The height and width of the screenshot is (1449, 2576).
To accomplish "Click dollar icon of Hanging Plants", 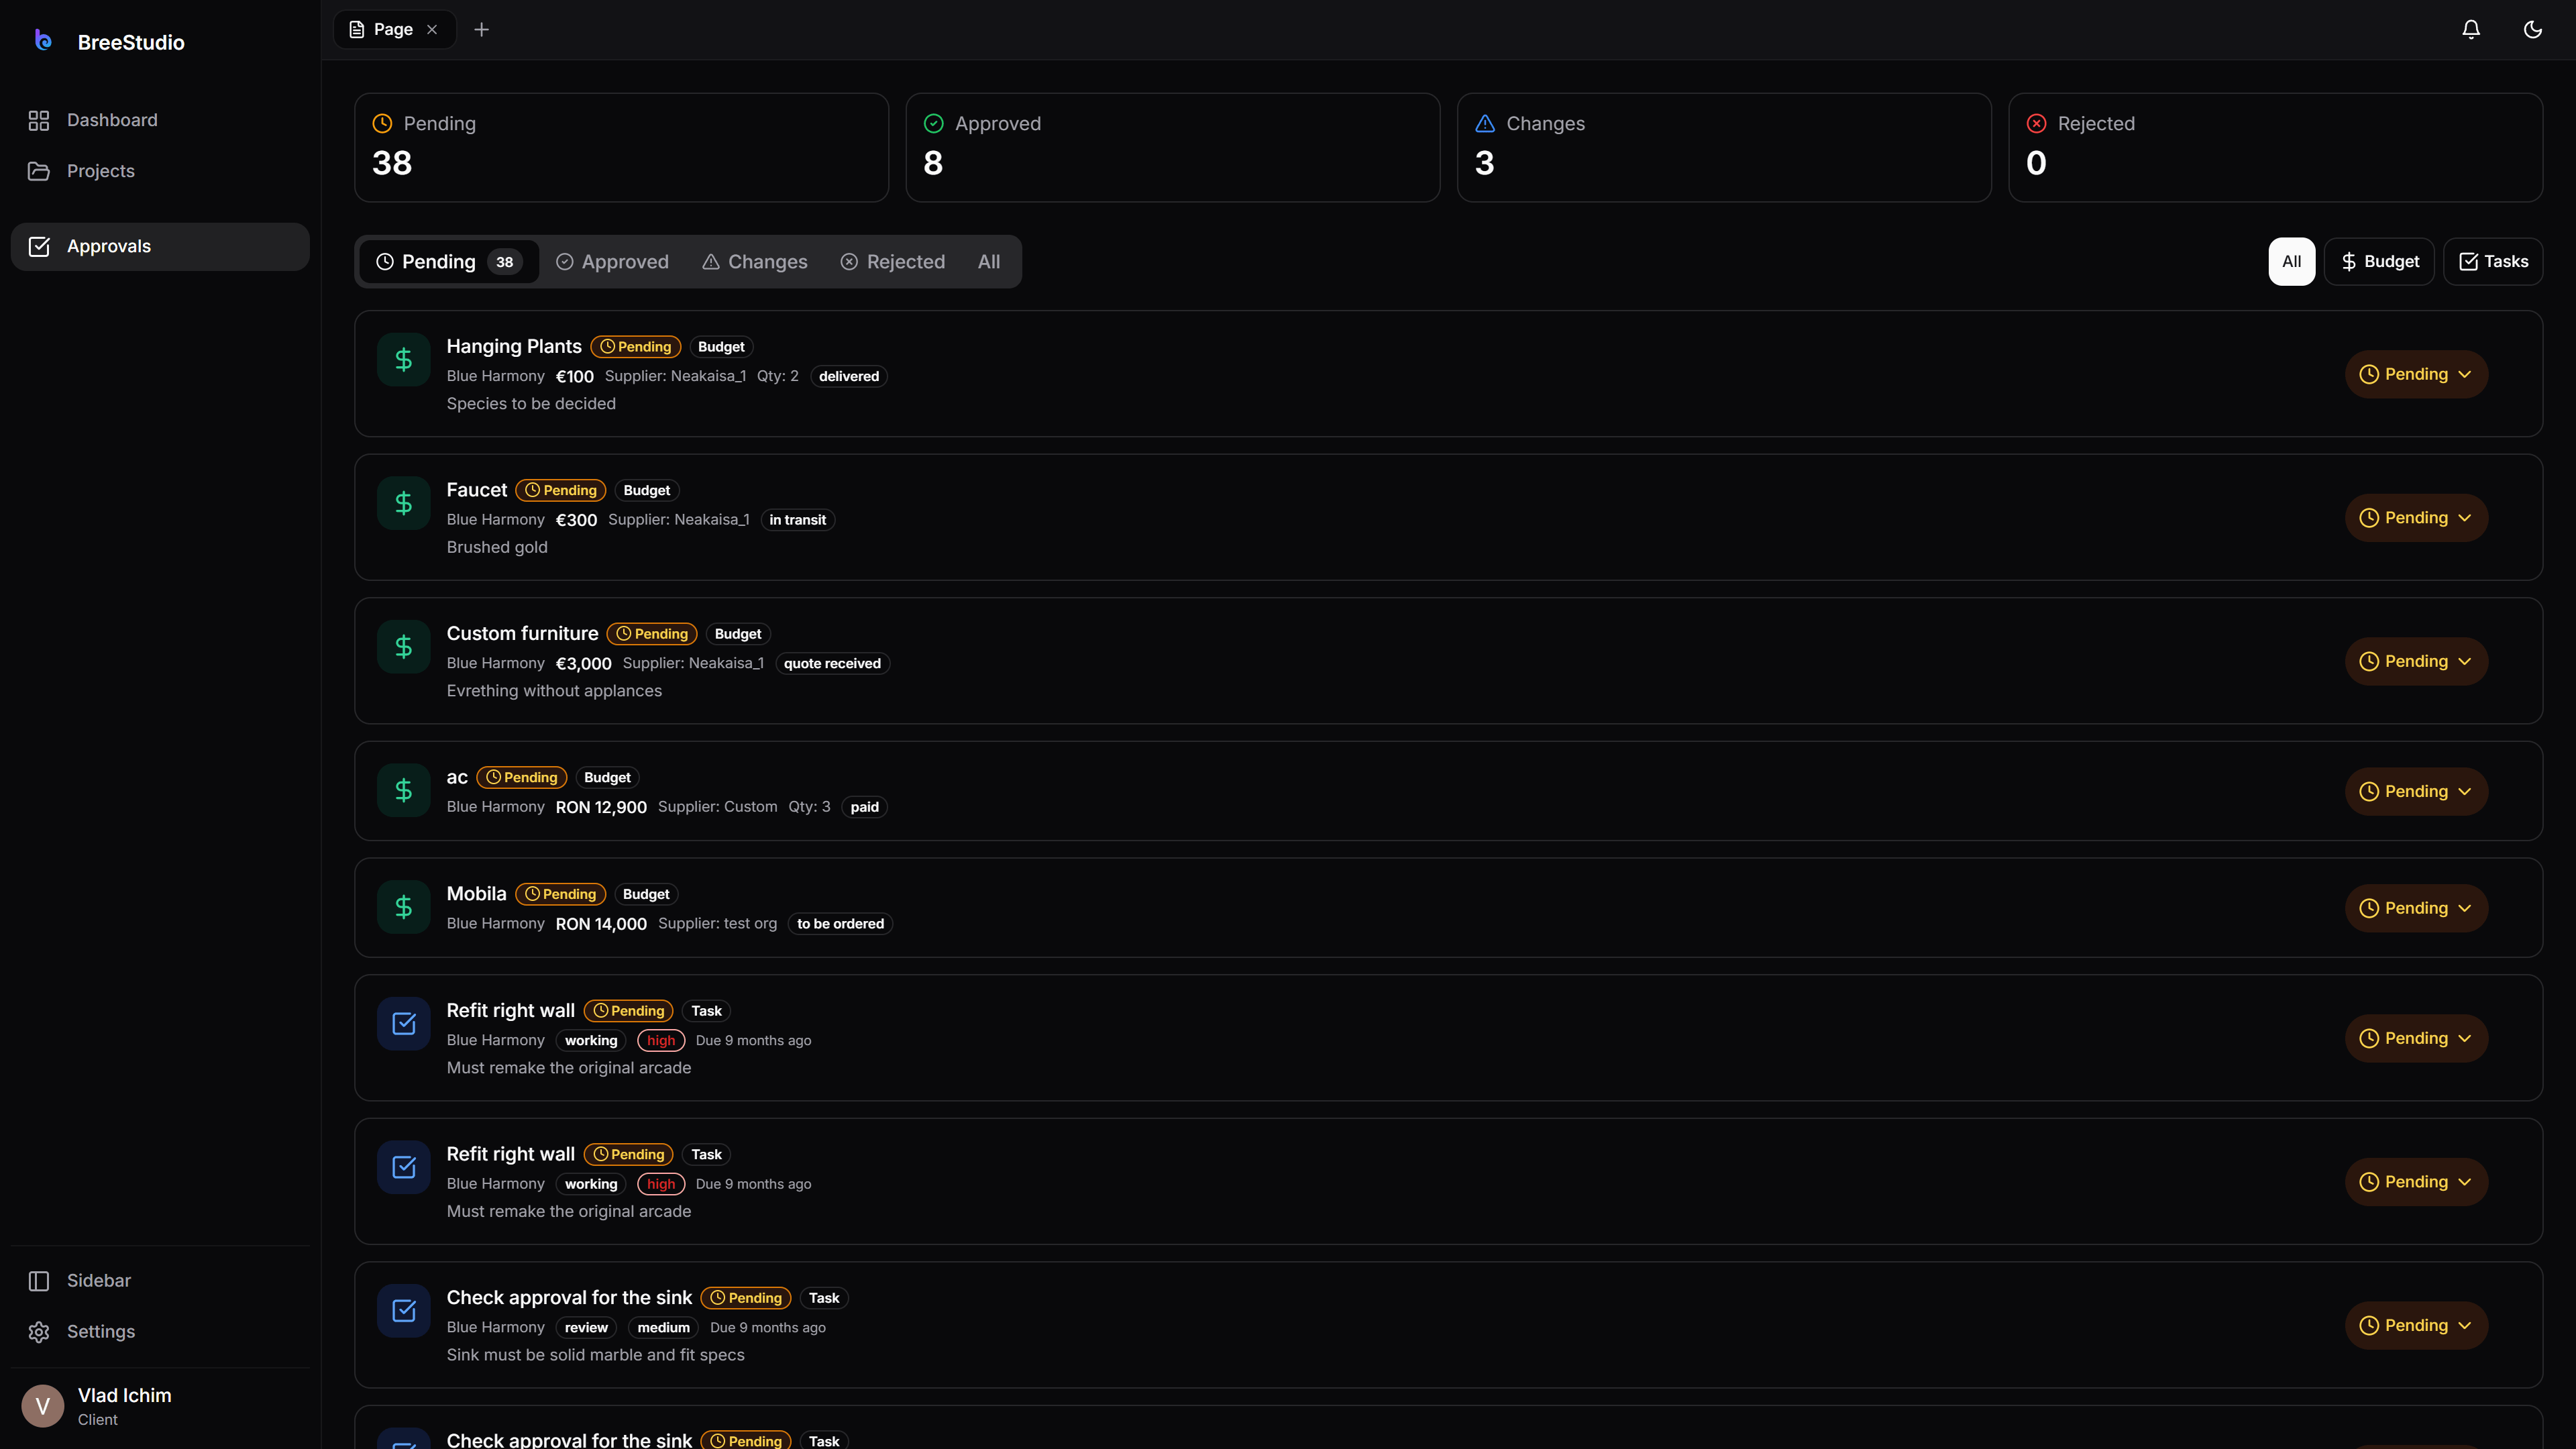I will pos(404,359).
